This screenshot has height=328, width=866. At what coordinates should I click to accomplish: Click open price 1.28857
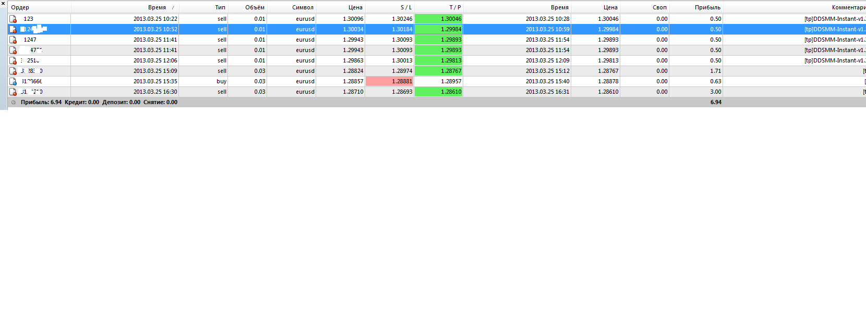[353, 81]
